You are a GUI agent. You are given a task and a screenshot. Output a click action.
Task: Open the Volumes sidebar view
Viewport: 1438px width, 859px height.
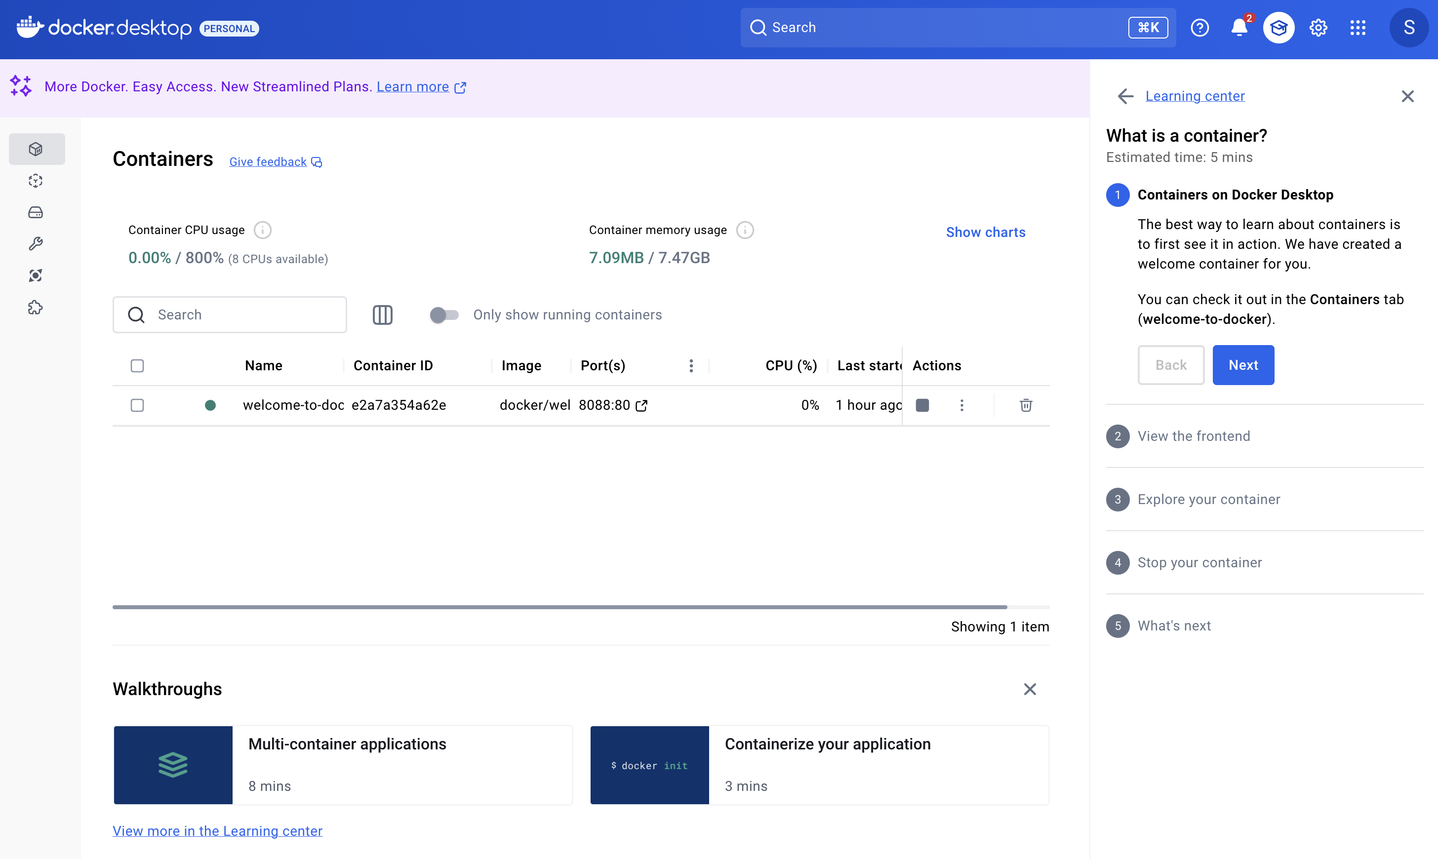point(36,212)
